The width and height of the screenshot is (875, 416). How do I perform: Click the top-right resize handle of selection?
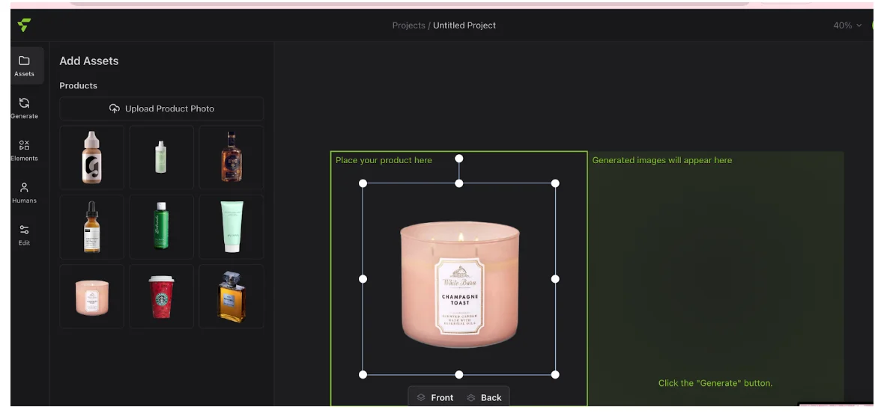pos(555,183)
